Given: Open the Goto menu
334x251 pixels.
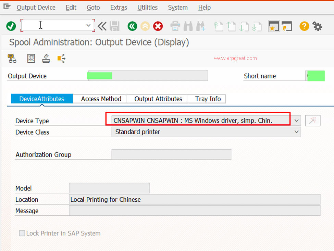Looking at the screenshot, I should click(93, 8).
